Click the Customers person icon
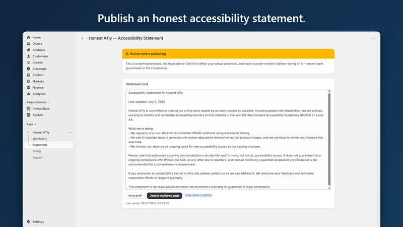 tap(29, 56)
